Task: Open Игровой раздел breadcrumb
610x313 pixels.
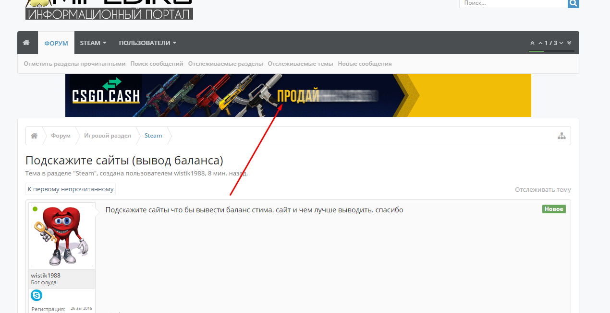Action: (108, 136)
